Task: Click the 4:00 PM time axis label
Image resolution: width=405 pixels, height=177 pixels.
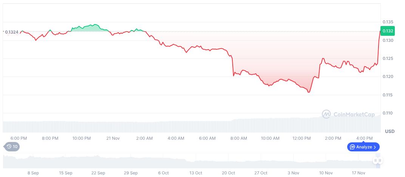Action: (x=364, y=138)
